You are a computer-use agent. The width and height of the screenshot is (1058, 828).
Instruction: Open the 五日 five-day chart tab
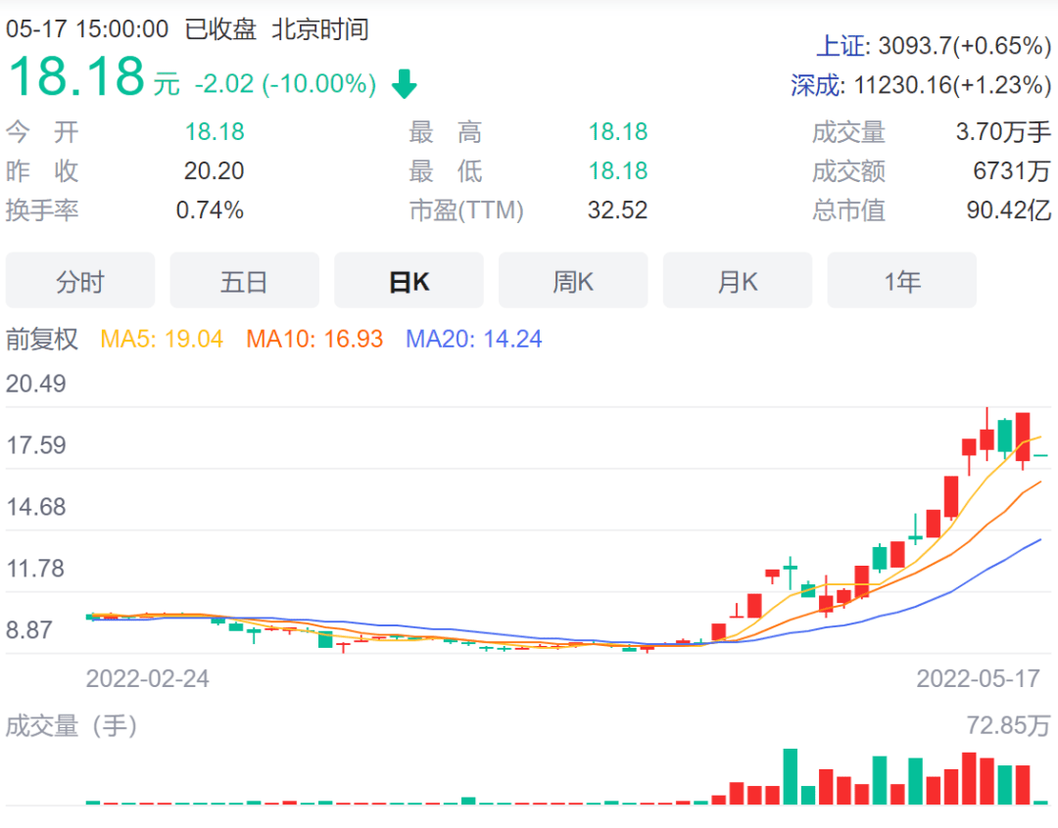pos(244,281)
